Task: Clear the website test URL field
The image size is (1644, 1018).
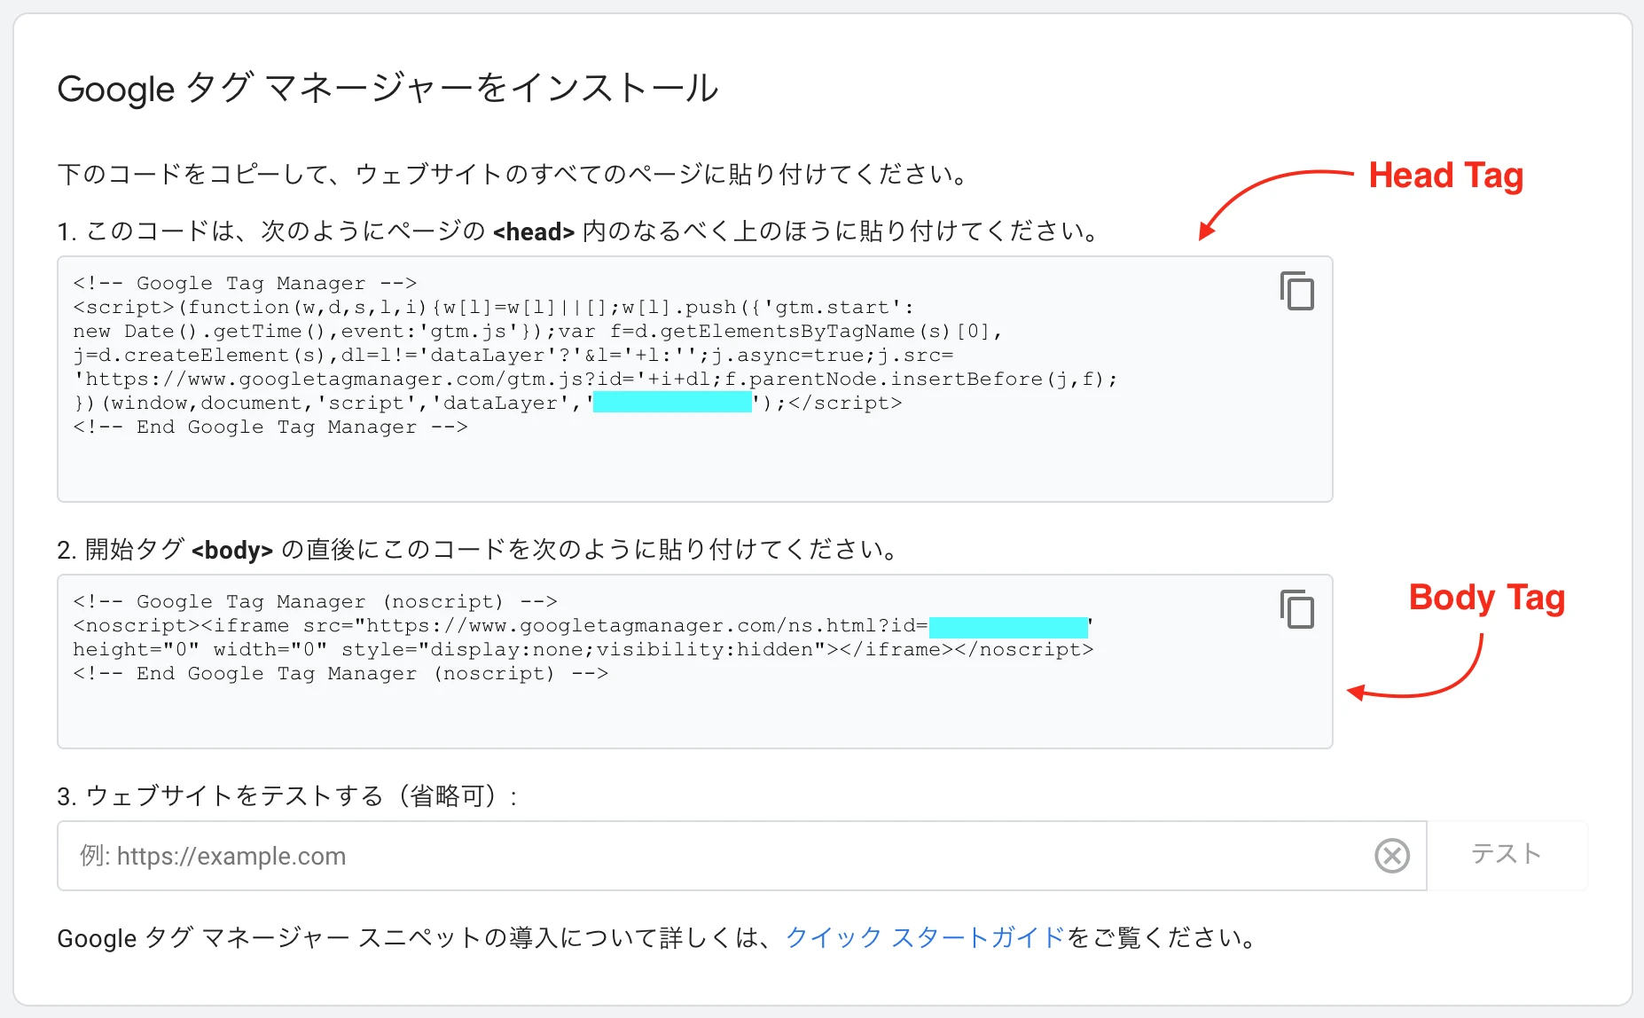Action: coord(1392,856)
